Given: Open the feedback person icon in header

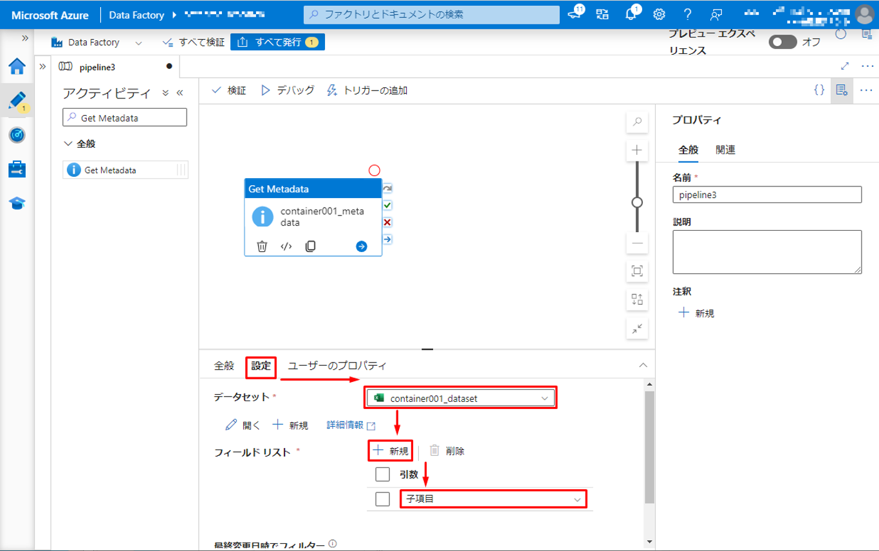Looking at the screenshot, I should [x=716, y=14].
